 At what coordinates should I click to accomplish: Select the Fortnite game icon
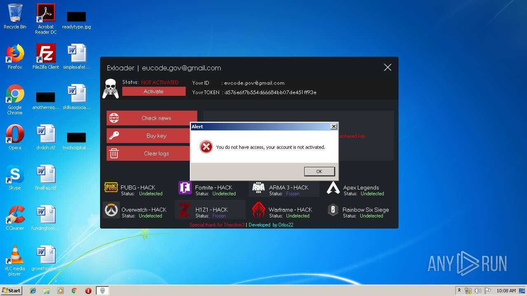pos(185,188)
